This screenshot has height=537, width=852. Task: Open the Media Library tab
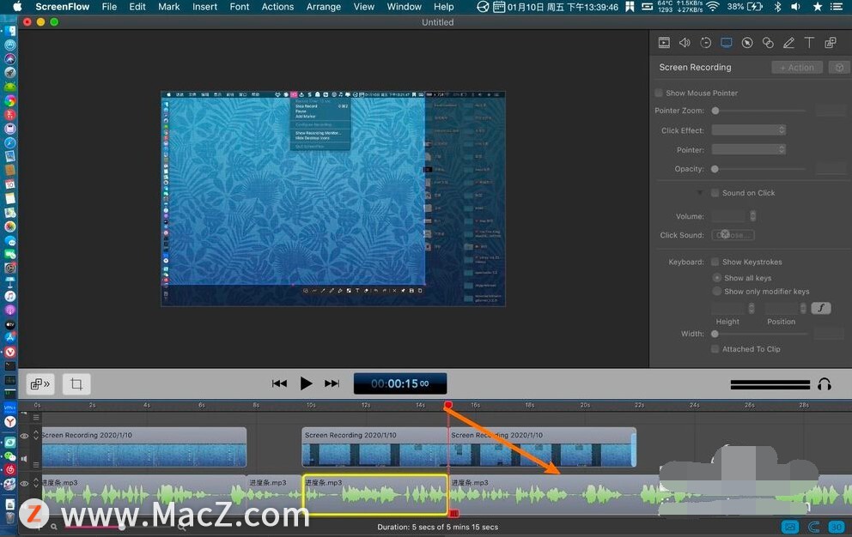coord(831,43)
